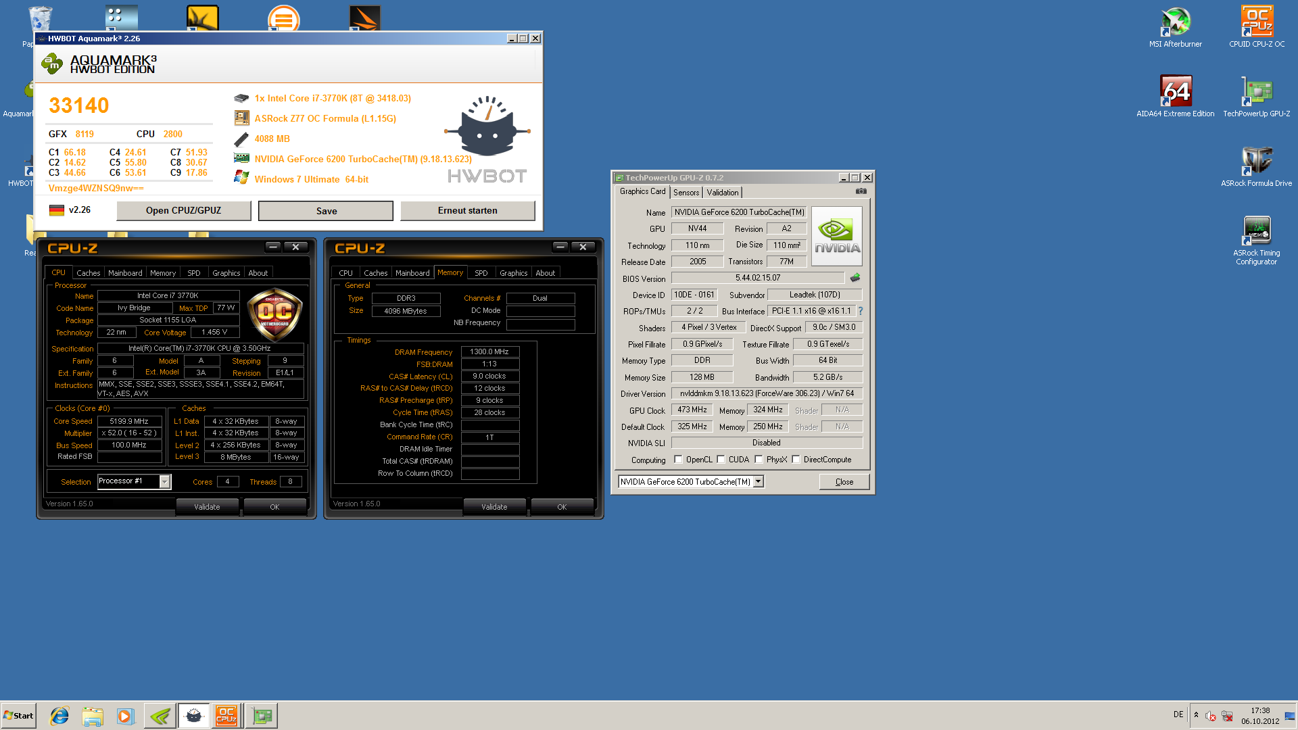Click the Save button in Aquamark
This screenshot has width=1298, height=730.
click(326, 211)
